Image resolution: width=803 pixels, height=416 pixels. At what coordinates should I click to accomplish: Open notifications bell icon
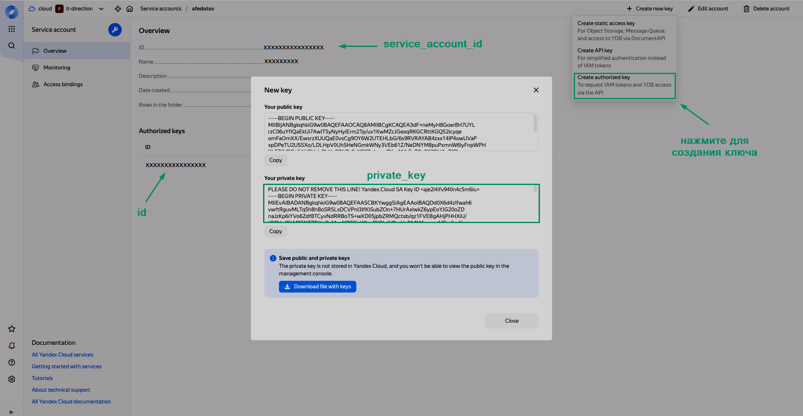[x=12, y=346]
